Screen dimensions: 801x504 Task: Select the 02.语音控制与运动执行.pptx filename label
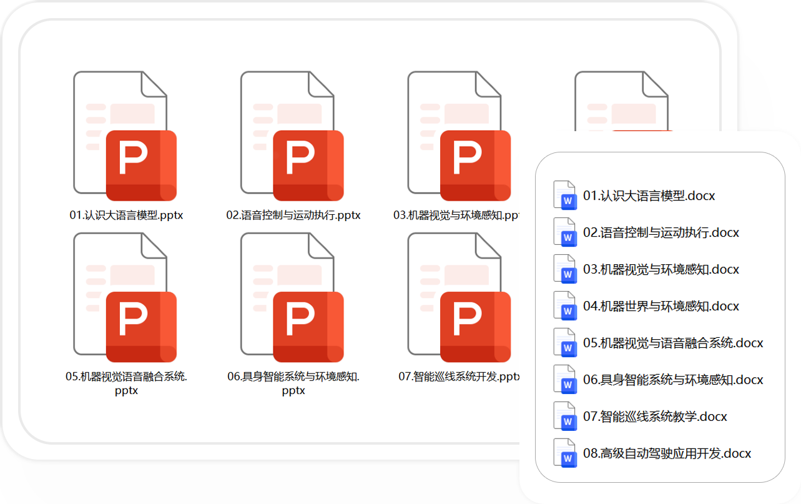(x=293, y=215)
